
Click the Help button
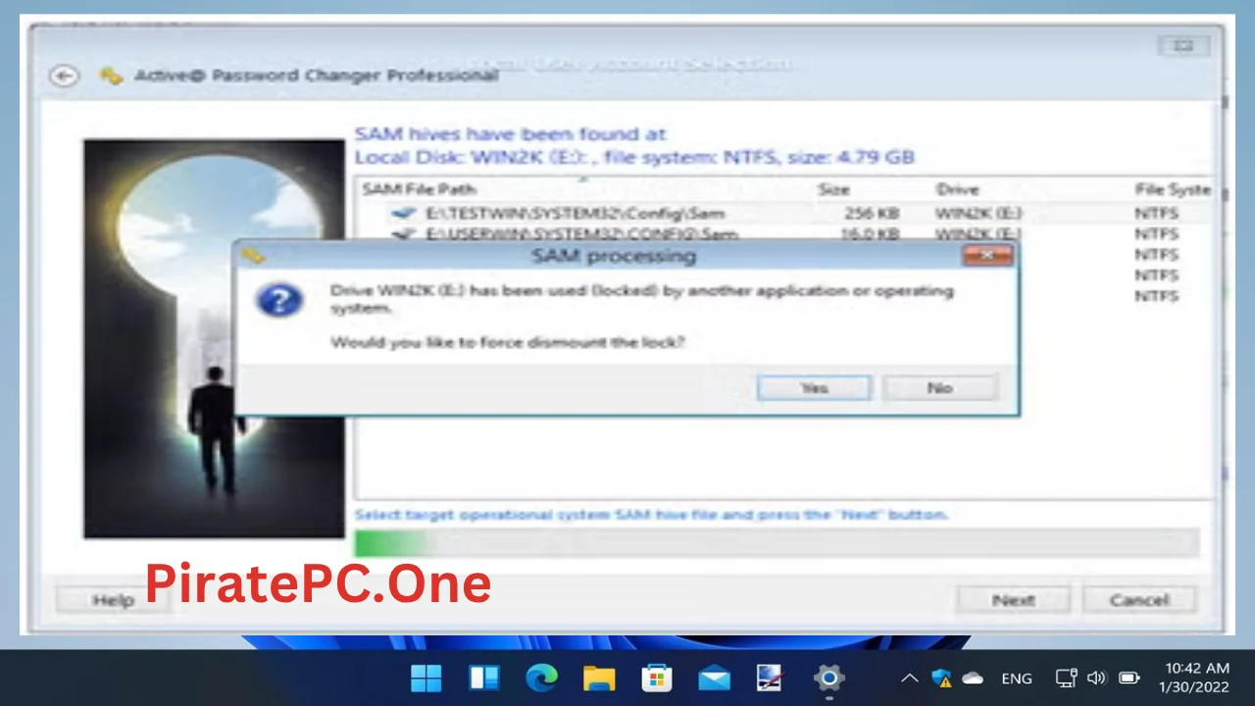[x=113, y=600]
